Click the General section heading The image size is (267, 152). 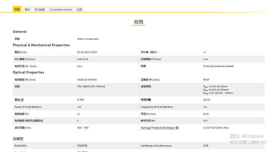point(20,31)
